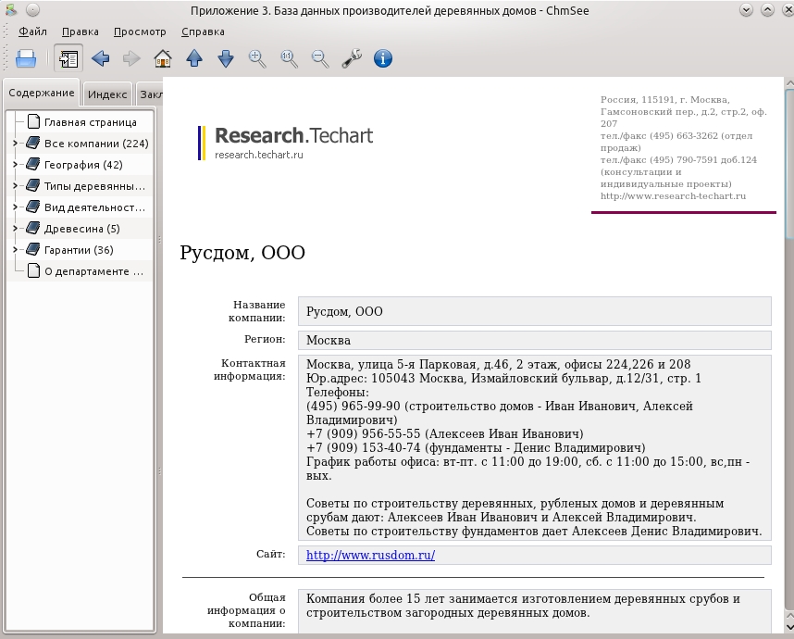Open preferences with the wrench icon
This screenshot has height=639, width=794.
tap(352, 58)
